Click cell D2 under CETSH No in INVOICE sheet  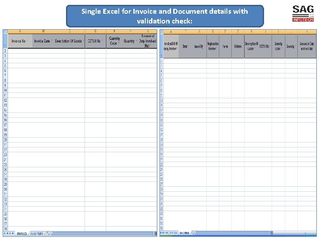pyautogui.click(x=95, y=51)
